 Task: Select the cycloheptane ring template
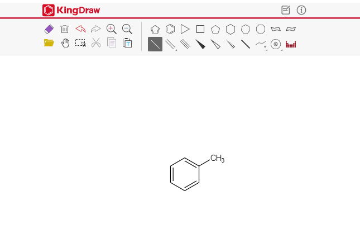[x=246, y=29]
